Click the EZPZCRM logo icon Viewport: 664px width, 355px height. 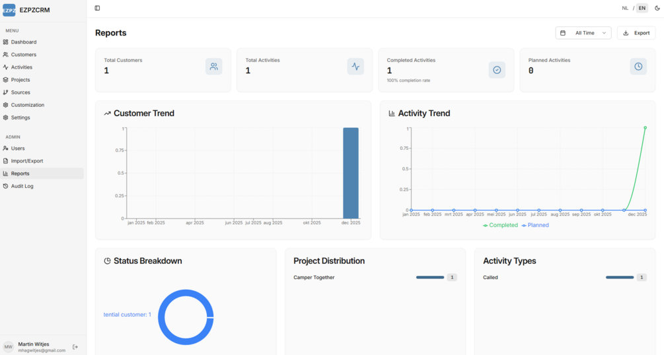click(9, 10)
